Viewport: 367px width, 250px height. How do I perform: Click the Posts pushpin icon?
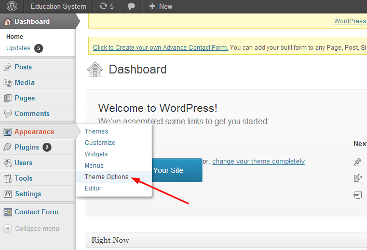coord(8,67)
